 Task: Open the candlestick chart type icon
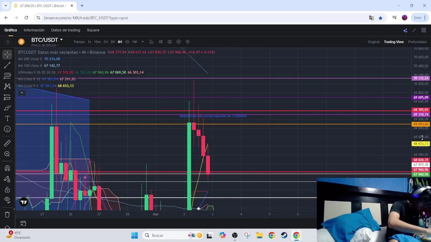161,42
